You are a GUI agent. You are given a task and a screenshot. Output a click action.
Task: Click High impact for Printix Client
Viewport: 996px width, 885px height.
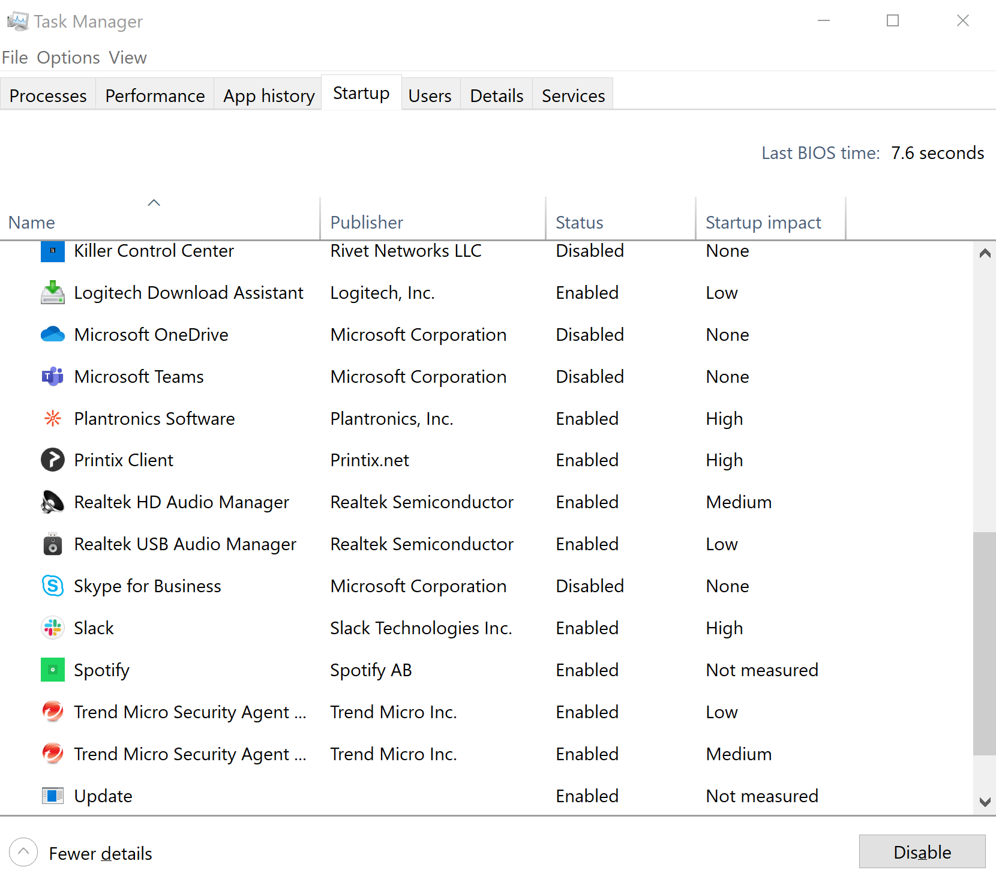point(724,460)
